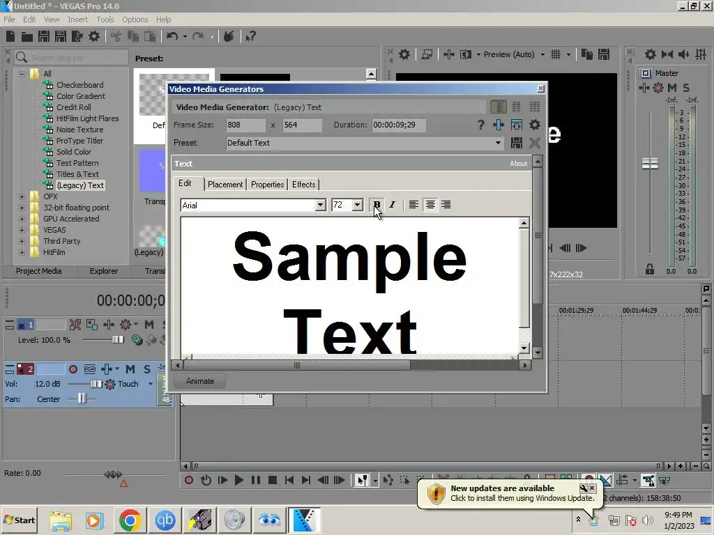This screenshot has width=714, height=535.
Task: Switch to the Properties tab
Action: point(267,184)
